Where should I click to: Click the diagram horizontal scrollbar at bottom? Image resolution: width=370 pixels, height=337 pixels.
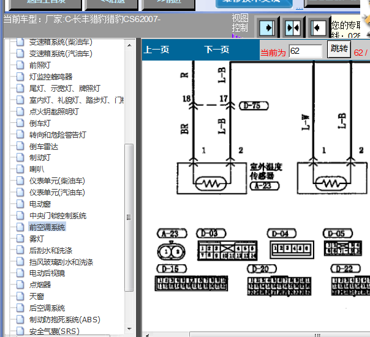tap(245, 334)
